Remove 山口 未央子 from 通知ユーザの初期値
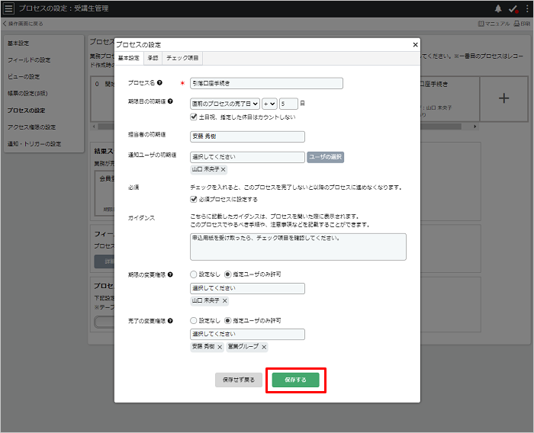Viewport: 534px width, 433px height. (223, 169)
